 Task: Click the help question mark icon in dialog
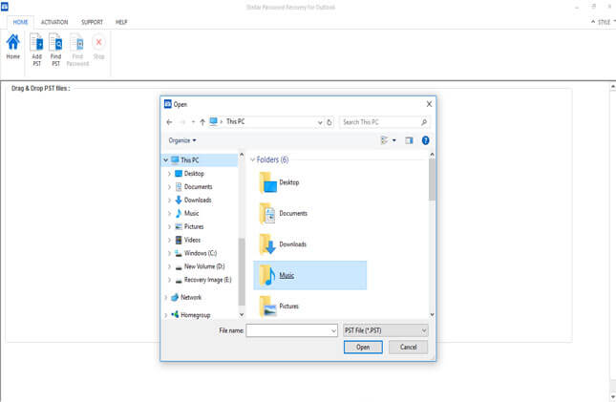(x=425, y=139)
